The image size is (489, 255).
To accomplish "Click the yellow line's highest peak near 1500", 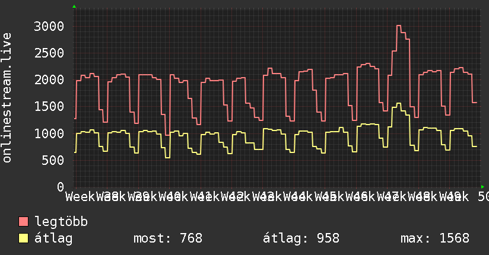I will 399,103.
